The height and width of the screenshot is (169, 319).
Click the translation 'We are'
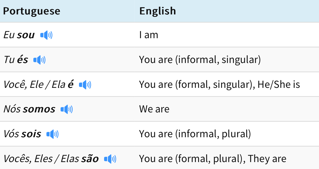pos(154,109)
